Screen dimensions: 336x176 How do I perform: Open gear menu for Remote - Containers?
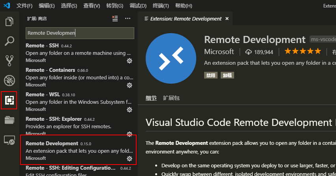click(x=130, y=85)
